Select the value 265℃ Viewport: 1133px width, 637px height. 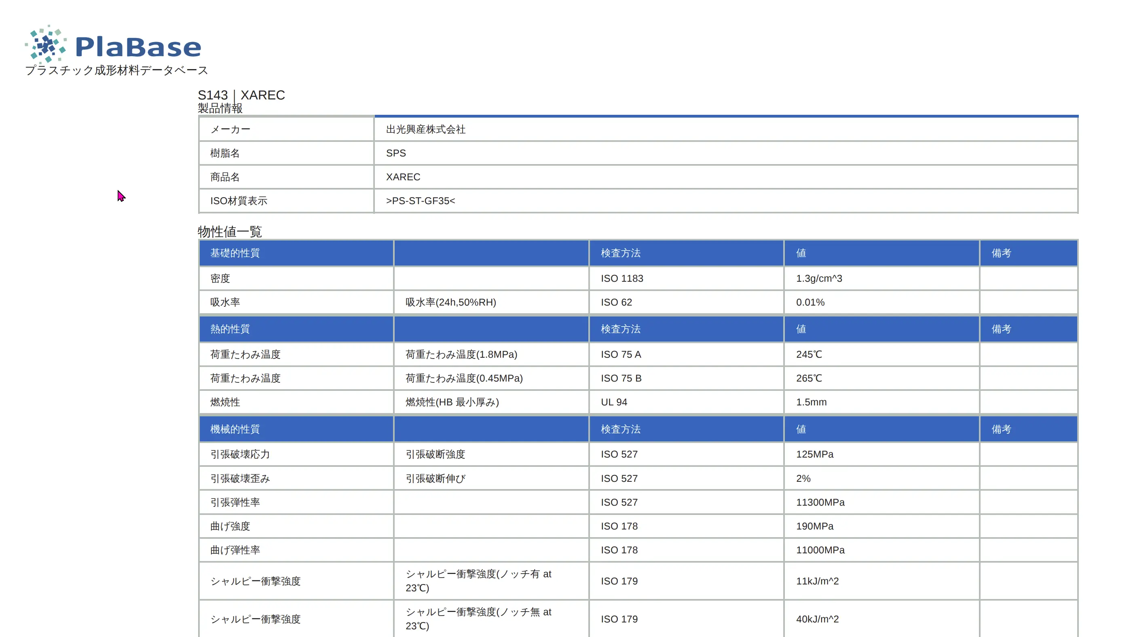point(809,378)
